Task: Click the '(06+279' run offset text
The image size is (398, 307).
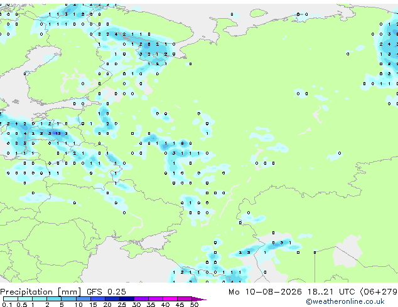Action: point(379,292)
